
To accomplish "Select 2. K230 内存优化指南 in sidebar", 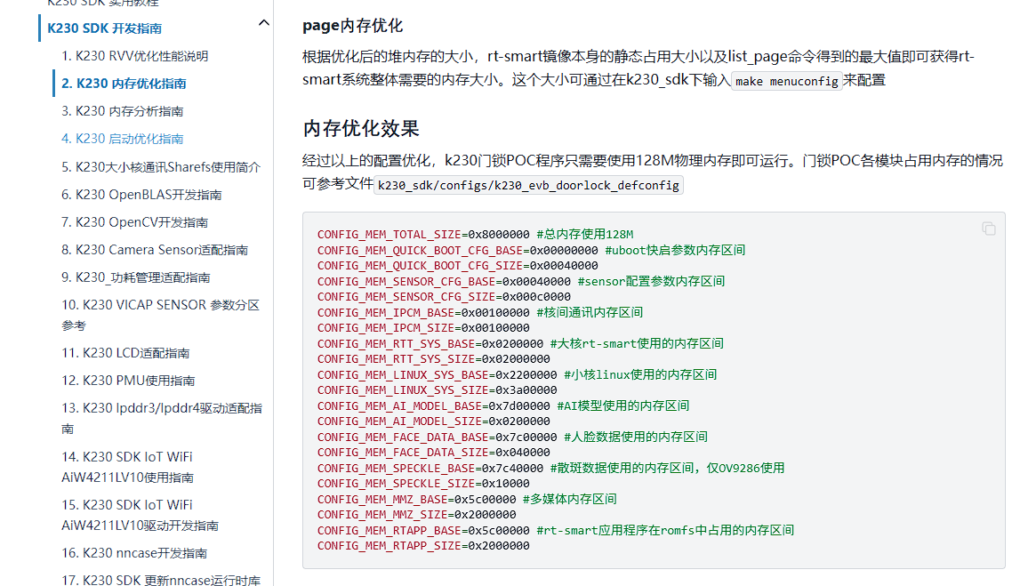I will click(x=124, y=84).
